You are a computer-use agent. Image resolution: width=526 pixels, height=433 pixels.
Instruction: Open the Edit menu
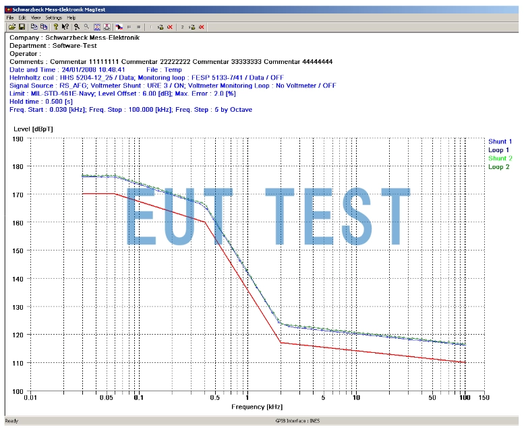click(x=22, y=18)
